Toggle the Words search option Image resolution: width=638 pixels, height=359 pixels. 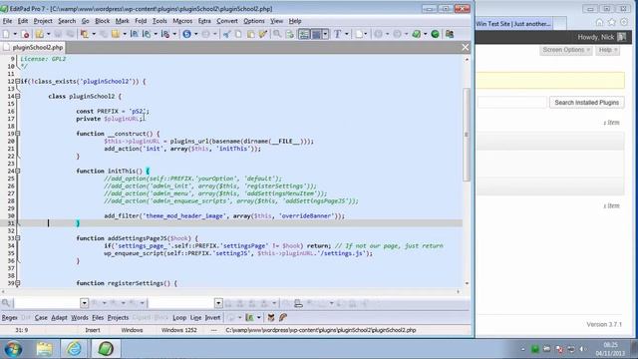tap(80, 317)
